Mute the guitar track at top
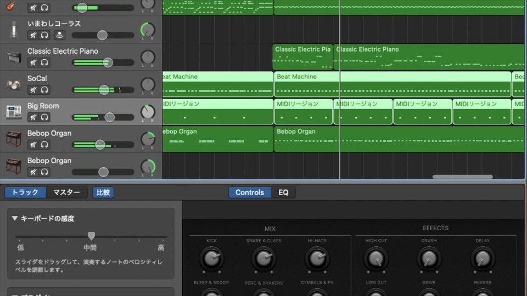The height and width of the screenshot is (296, 527). tap(33, 7)
